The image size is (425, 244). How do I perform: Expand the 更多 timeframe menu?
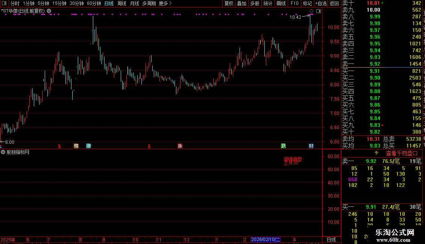tap(165, 3)
